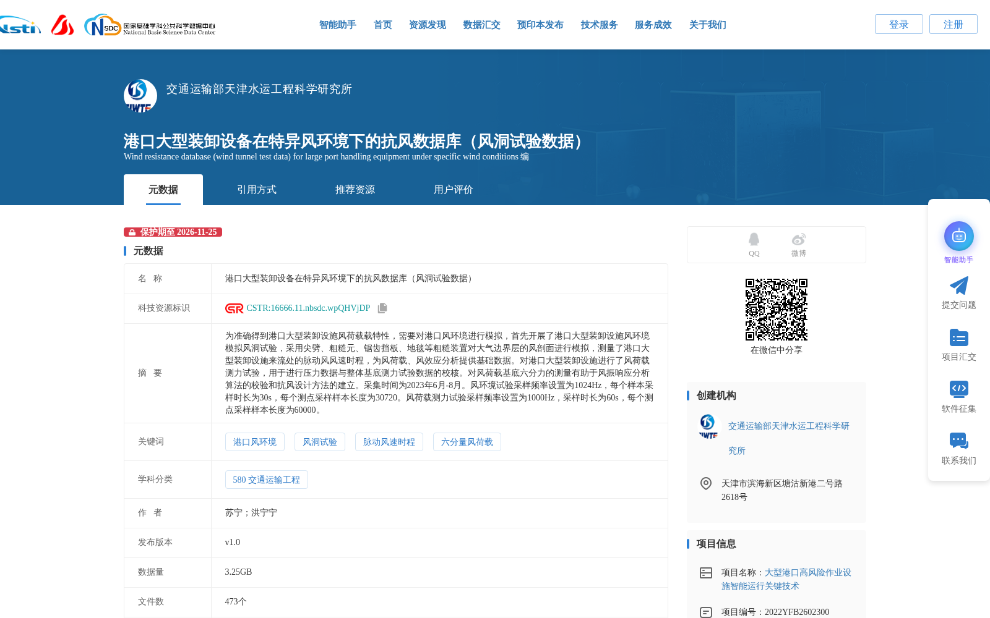
Task: Share to Weibo icon
Action: pyautogui.click(x=798, y=239)
